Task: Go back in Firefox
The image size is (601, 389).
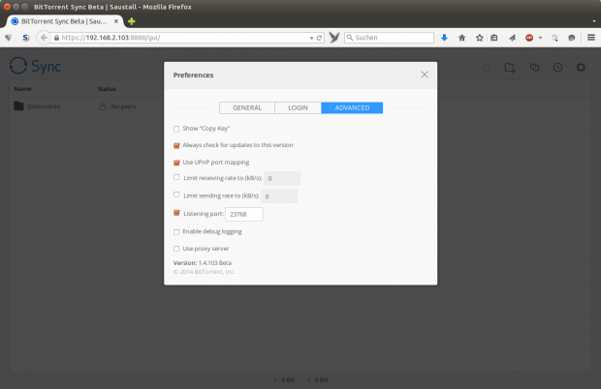Action: [44, 38]
